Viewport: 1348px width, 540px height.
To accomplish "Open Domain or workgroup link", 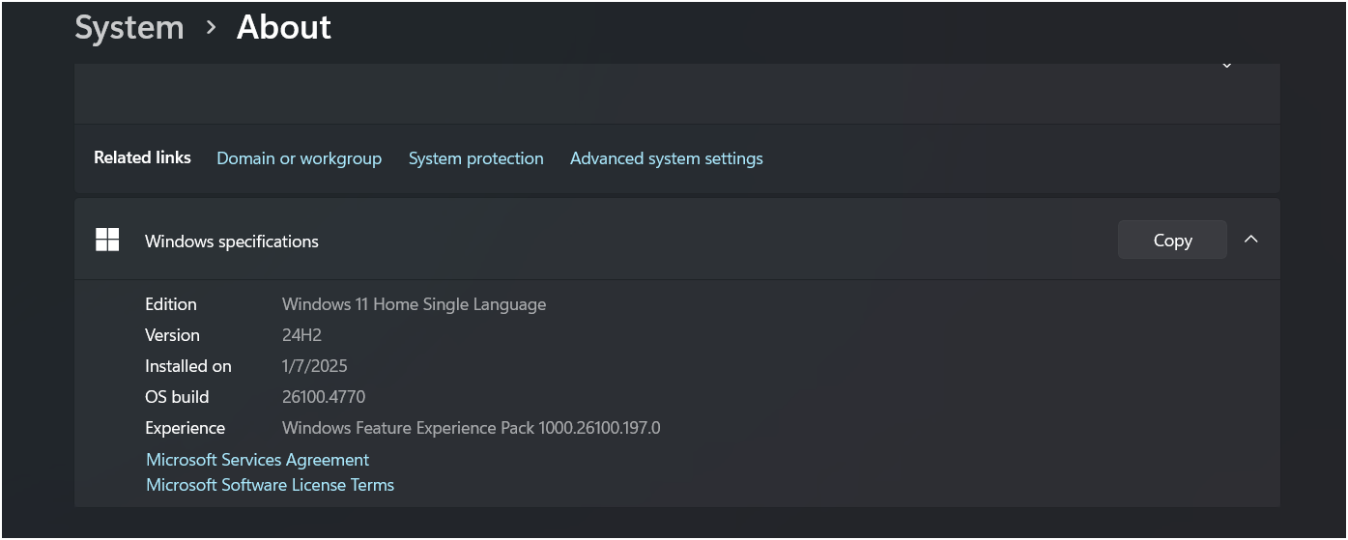I will tap(299, 158).
